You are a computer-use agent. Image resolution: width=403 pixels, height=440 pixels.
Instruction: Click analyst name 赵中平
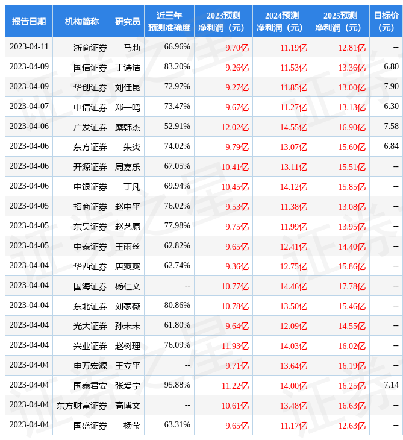tap(128, 207)
